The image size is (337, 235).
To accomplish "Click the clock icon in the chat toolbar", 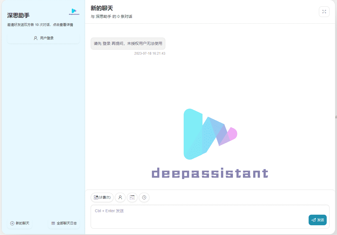I will [x=144, y=197].
